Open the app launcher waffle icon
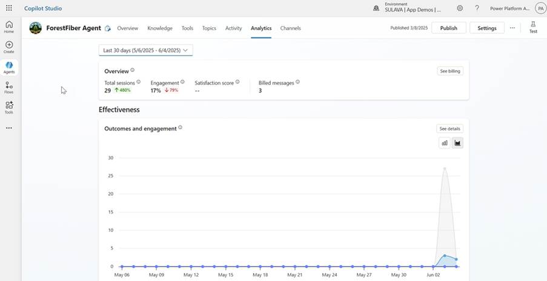The width and height of the screenshot is (547, 281). point(8,8)
